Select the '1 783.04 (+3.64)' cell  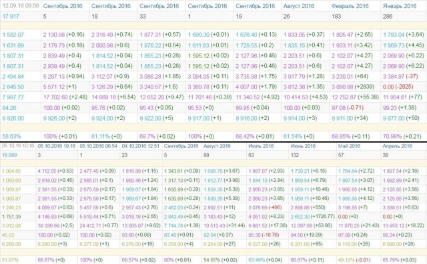click(x=404, y=35)
